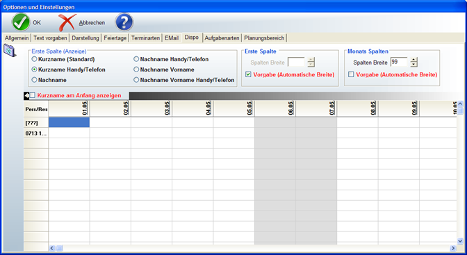Click the Dispo page icon under the Allgemein tab

pos(10,50)
